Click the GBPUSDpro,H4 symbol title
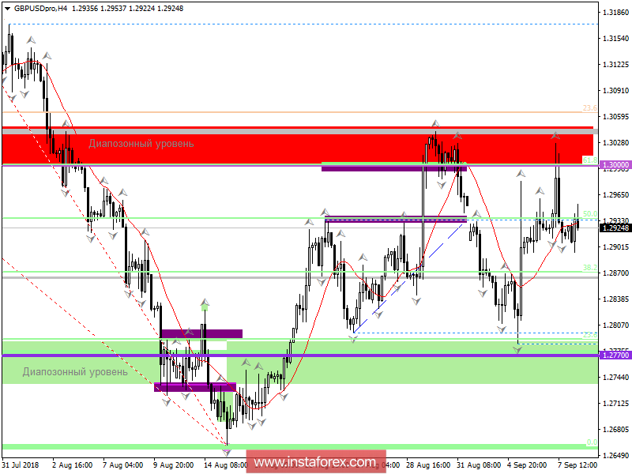The image size is (632, 474). 41,9
